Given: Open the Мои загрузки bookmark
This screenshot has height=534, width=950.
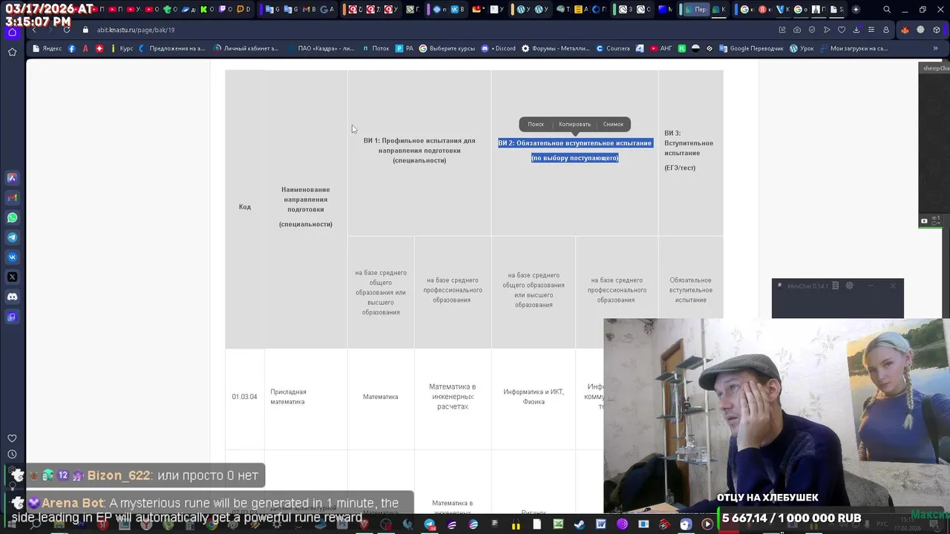Looking at the screenshot, I should click(x=854, y=48).
